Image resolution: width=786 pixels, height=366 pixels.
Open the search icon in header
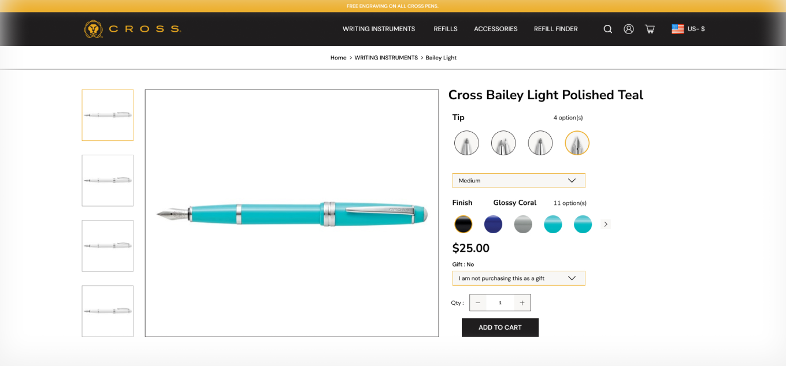pos(608,29)
